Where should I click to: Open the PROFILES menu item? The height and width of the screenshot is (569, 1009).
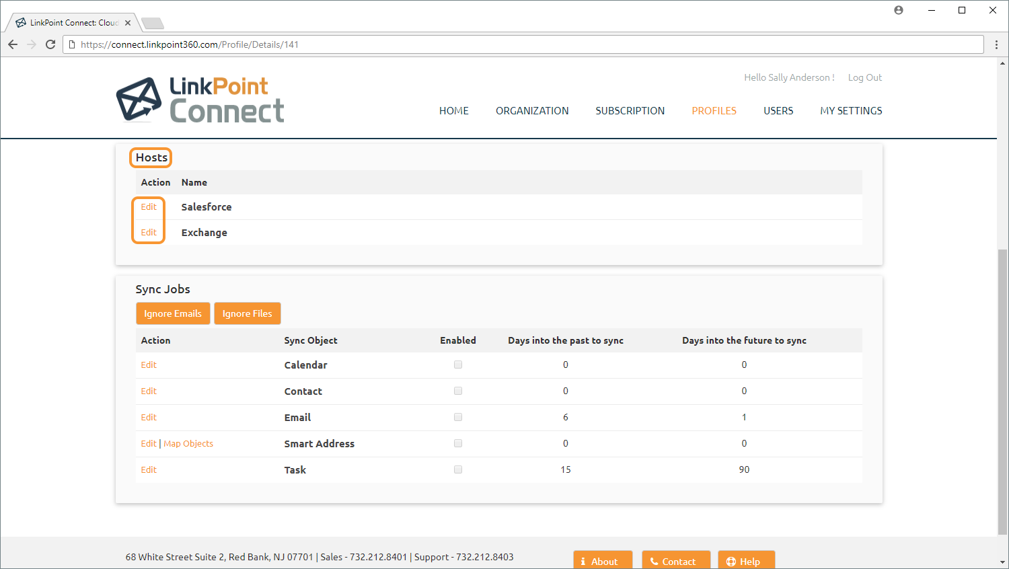[x=714, y=111]
